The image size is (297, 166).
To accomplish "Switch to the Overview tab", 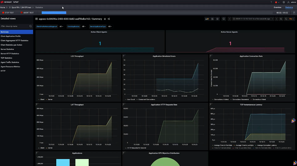I will click(x=277, y=8).
